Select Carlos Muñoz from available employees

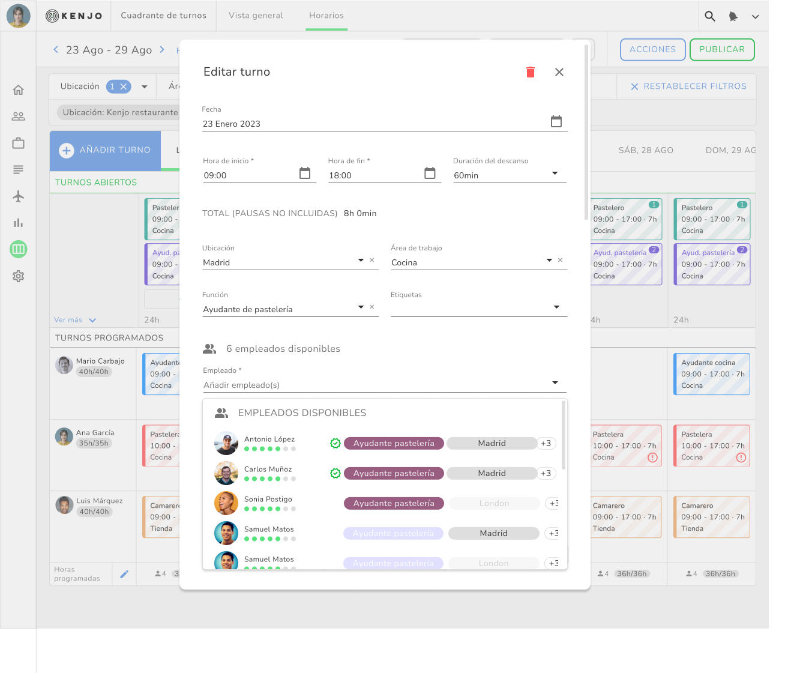coord(385,473)
